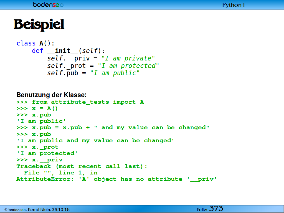Click the bodenseo logo in the header
Screen dimensions: 284x213
48,4
